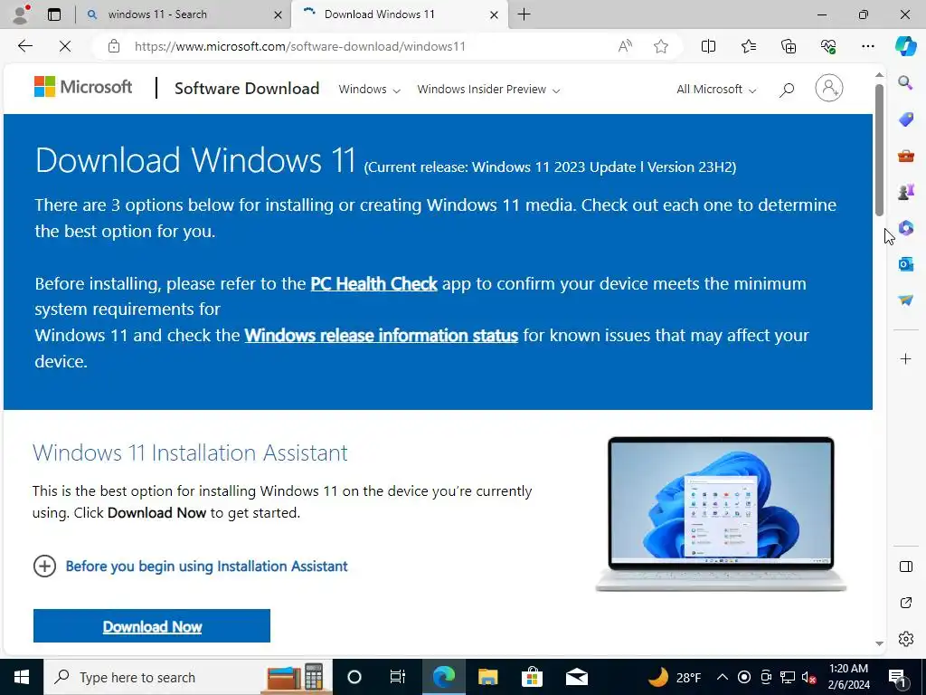Close the windows 11 - Search tab
This screenshot has width=926, height=695.
[x=278, y=14]
